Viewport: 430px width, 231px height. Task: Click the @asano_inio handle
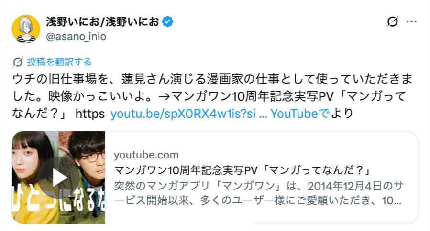pos(76,37)
